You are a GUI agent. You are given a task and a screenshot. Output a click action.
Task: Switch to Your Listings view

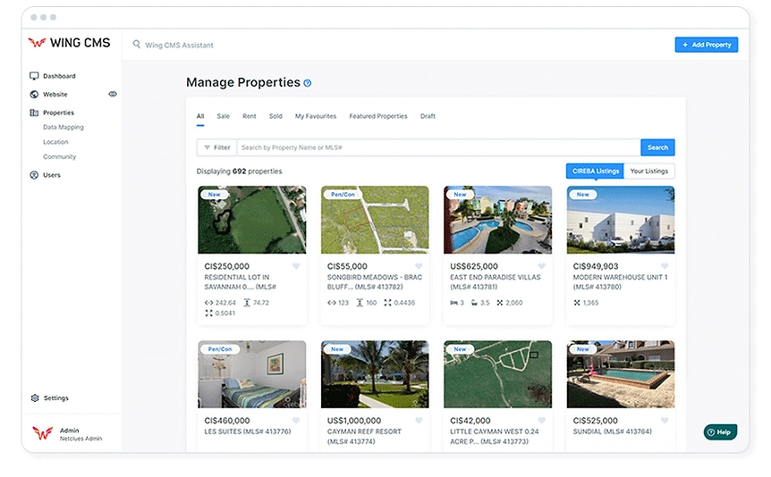tap(649, 171)
